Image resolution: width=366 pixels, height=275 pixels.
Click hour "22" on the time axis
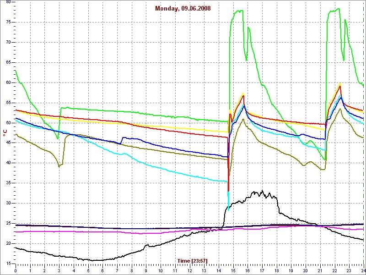pyautogui.click(x=335, y=270)
